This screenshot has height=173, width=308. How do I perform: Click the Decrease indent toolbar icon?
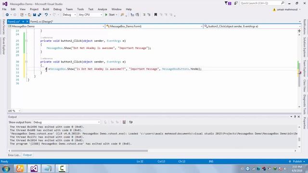(x=144, y=15)
